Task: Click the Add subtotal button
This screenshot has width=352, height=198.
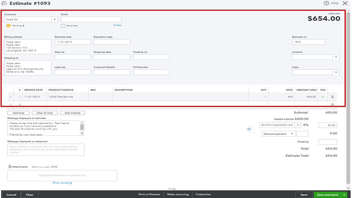Action: coord(72,113)
